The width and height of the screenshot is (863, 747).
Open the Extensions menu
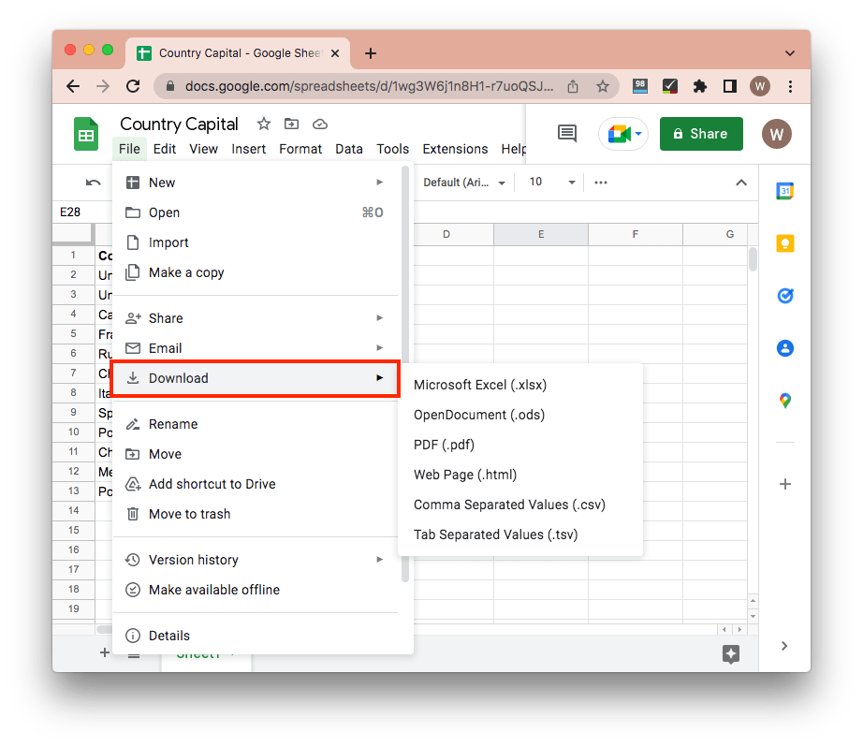click(455, 148)
